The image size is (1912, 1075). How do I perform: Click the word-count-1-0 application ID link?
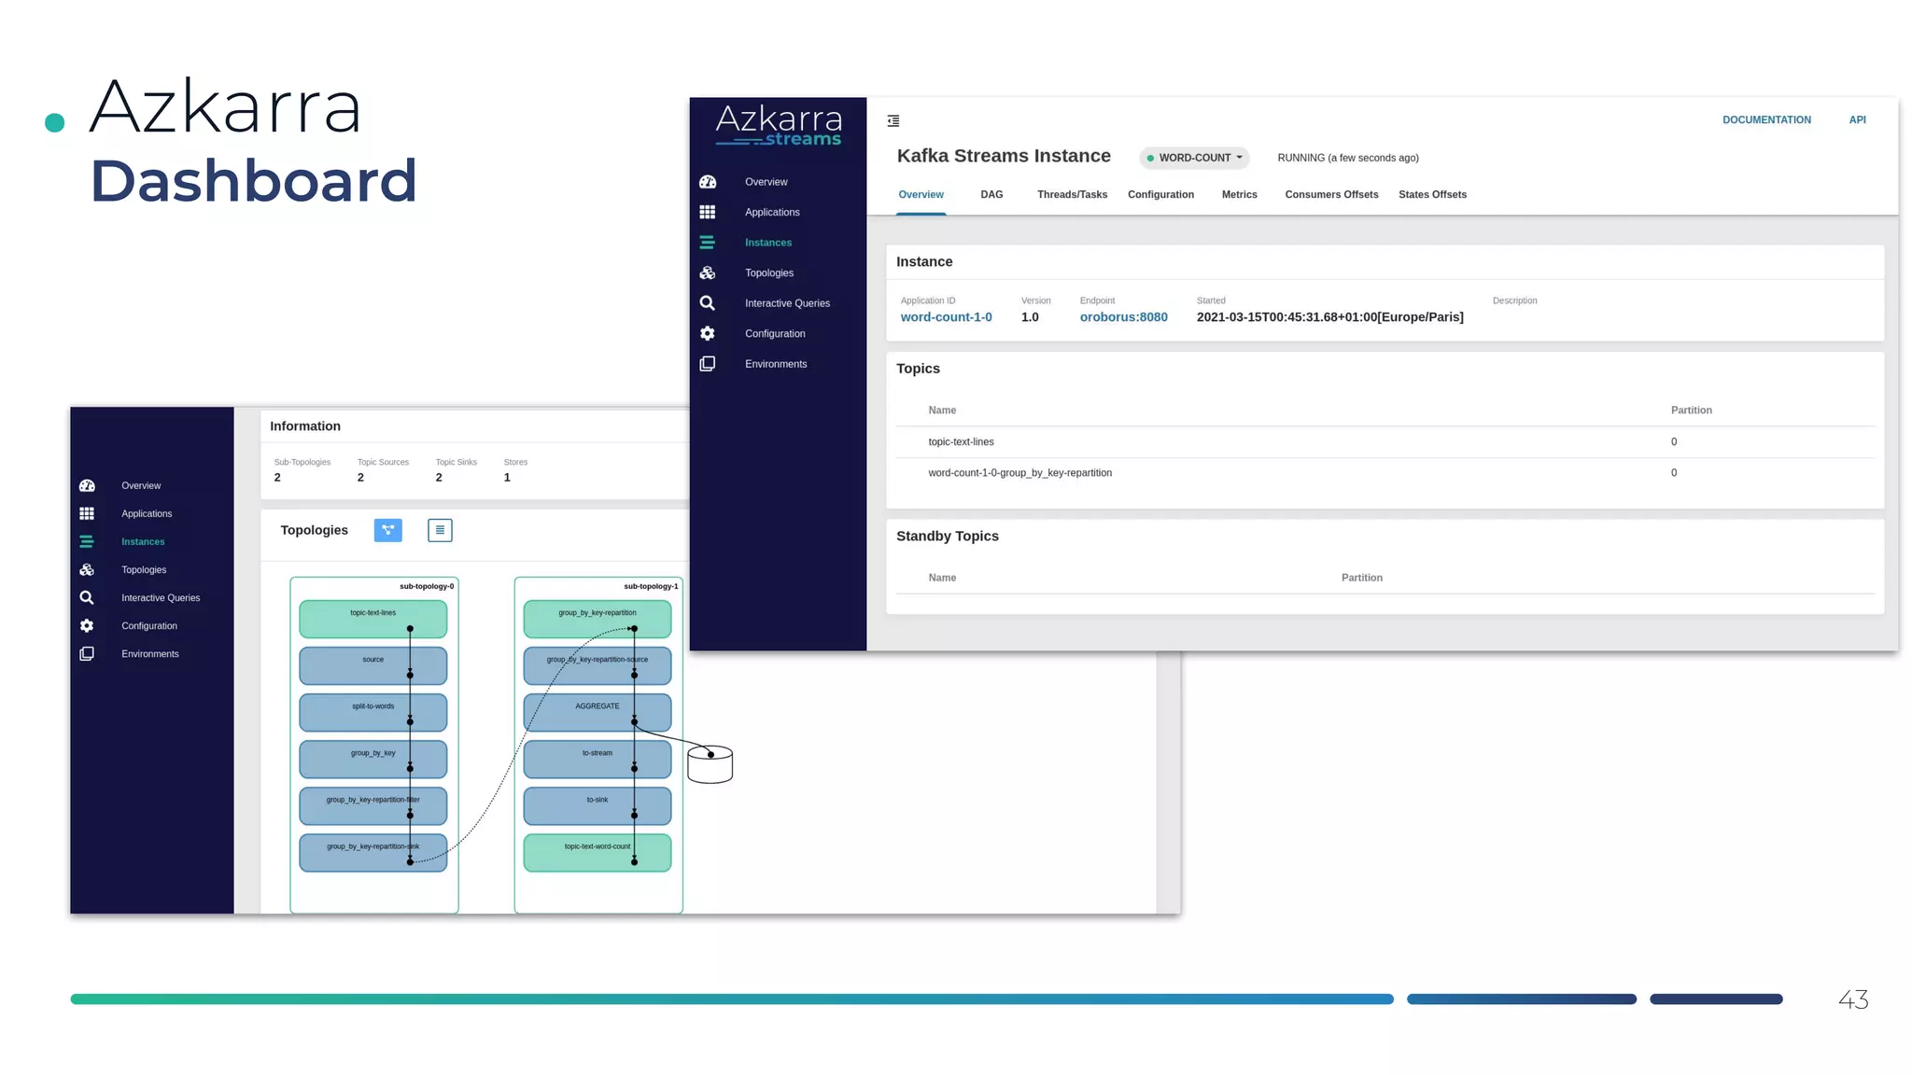point(946,317)
